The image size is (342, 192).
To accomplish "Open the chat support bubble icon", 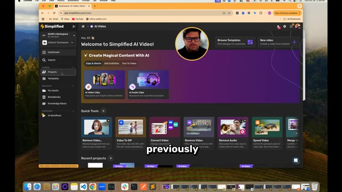I will (296, 161).
